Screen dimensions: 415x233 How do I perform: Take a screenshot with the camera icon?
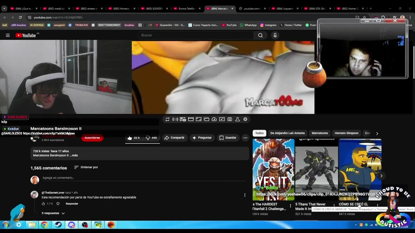click(x=230, y=119)
